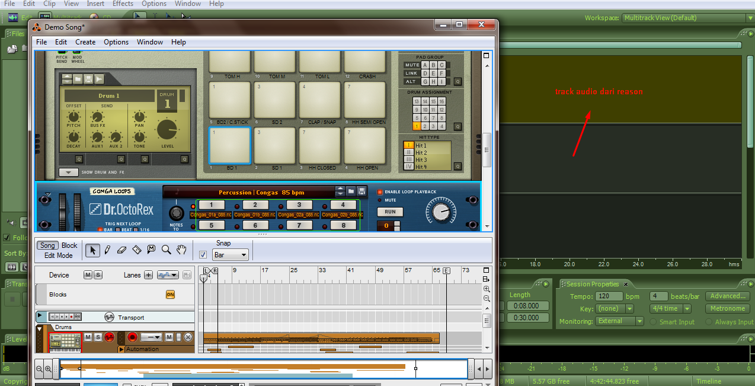The image size is (755, 386).
Task: Mute the Drums track with M button
Action: [x=88, y=337]
